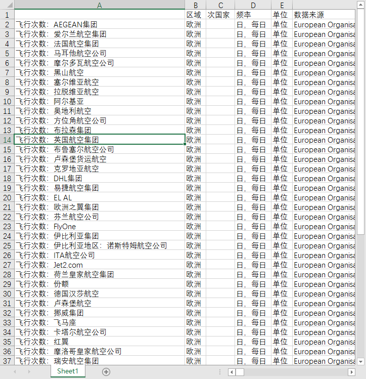Select cell '飞行次数: 塞尔维亚航空'
Screen dimensions: 366x379
tap(100, 82)
